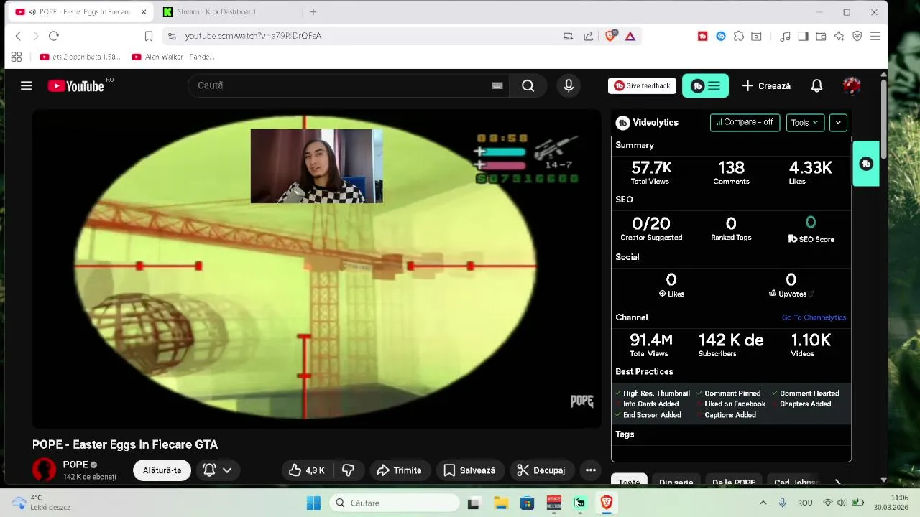
Task: Click the TubeBuddy toolbar extension icon
Action: (x=702, y=36)
